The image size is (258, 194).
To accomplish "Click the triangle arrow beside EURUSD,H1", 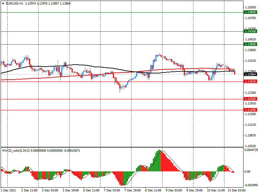I will point(3,4).
